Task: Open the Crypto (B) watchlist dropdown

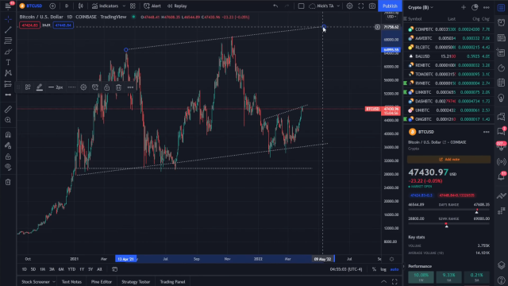Action: (x=421, y=7)
